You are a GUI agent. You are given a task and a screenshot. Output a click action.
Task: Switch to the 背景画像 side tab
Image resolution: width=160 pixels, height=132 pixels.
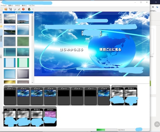coord(1,39)
